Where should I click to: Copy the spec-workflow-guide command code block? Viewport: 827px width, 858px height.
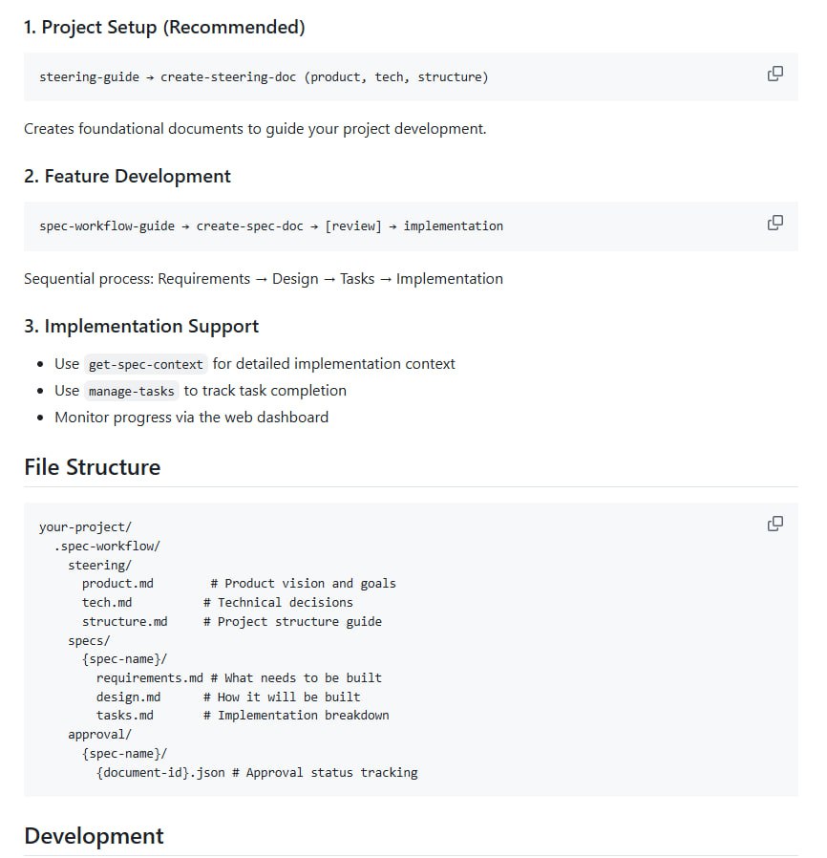pyautogui.click(x=775, y=223)
